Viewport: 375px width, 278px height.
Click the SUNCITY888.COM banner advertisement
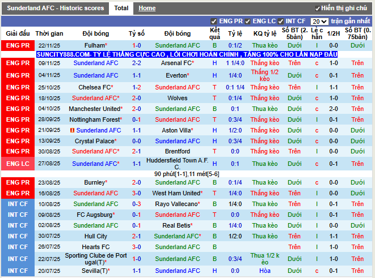point(187,54)
